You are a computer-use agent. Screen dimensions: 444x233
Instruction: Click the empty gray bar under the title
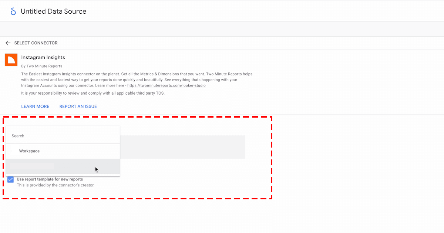coord(222,29)
